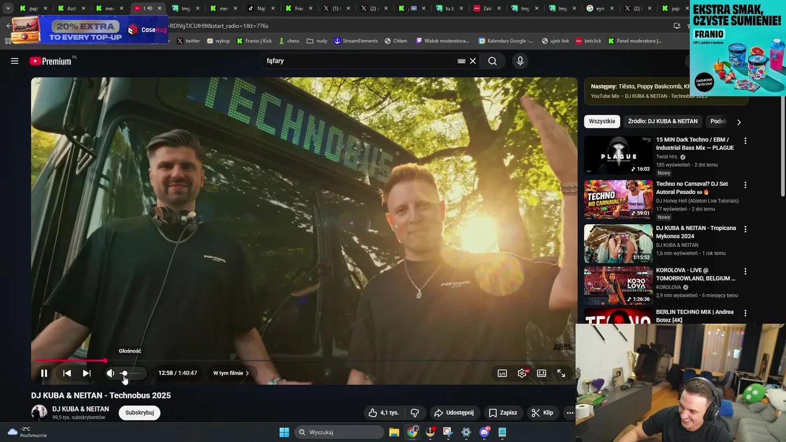The image size is (786, 442).
Task: Click the Subskrybuj button
Action: [139, 413]
